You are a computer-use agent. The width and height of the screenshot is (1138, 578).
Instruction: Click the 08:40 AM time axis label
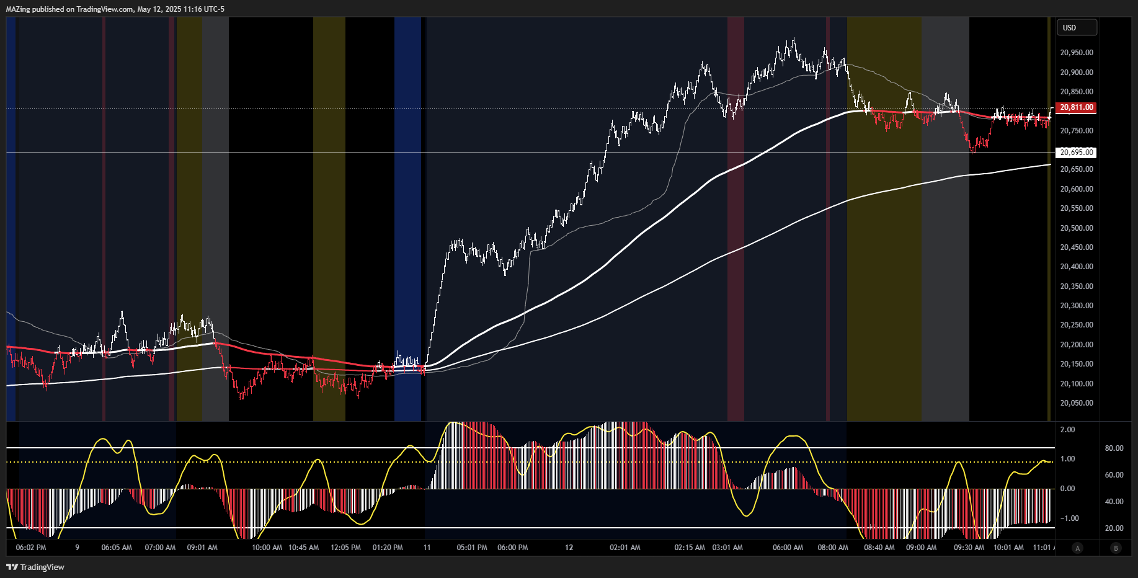tap(879, 548)
